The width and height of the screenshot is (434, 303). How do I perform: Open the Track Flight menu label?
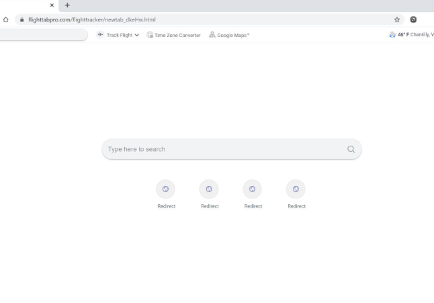click(120, 35)
